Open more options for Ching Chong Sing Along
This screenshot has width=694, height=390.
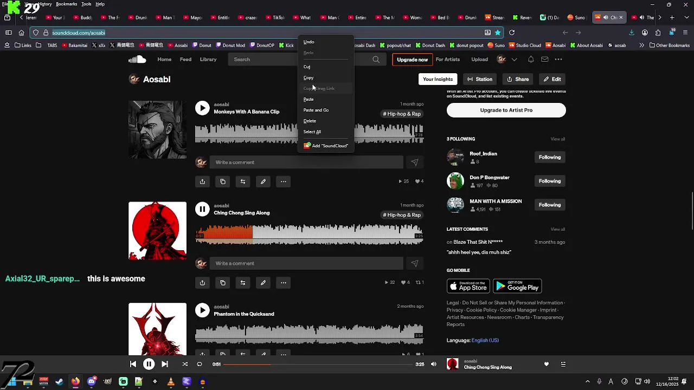point(283,283)
